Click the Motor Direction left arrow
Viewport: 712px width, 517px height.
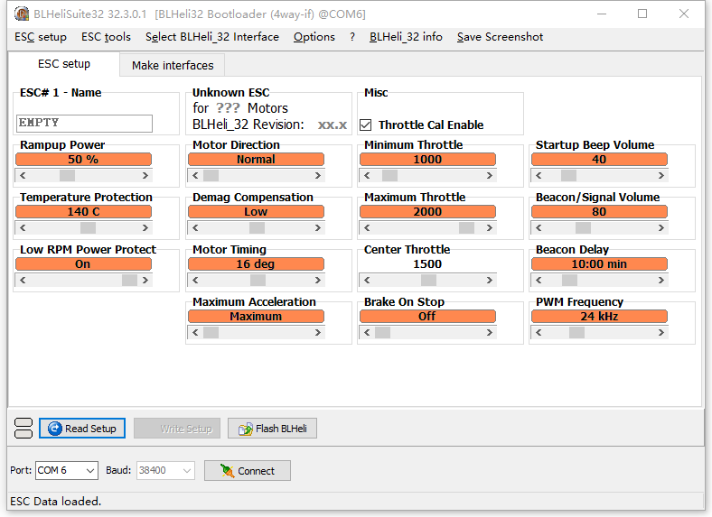(195, 176)
